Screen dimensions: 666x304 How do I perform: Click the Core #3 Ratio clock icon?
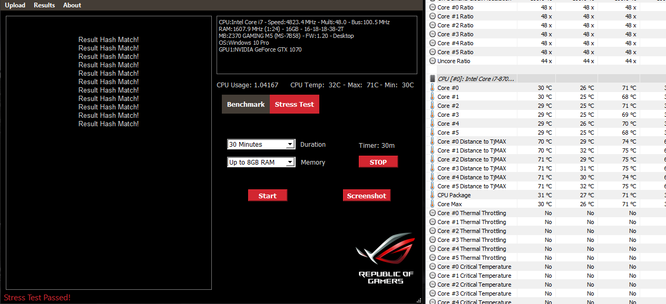point(433,34)
